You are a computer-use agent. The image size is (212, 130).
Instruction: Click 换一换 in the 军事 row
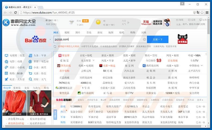pyautogui.click(x=201, y=117)
